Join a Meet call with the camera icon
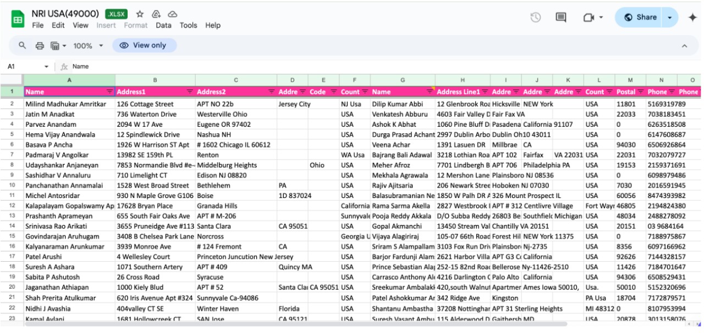This screenshot has width=704, height=333. [x=588, y=17]
